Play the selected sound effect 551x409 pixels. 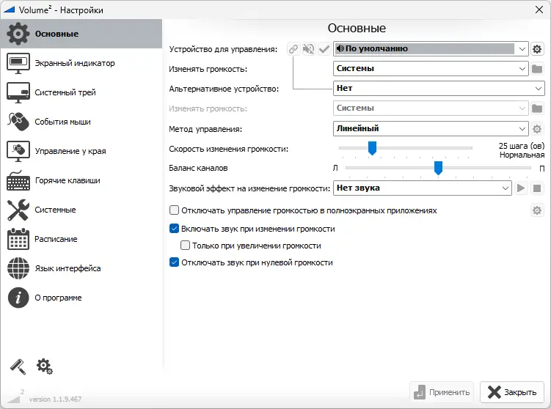coord(521,188)
